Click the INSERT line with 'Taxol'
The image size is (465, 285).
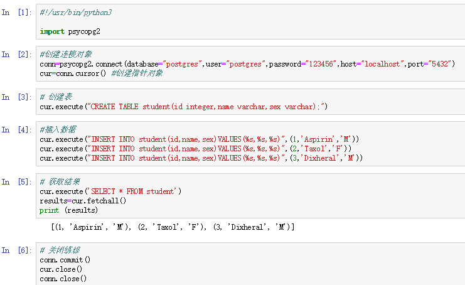195,149
